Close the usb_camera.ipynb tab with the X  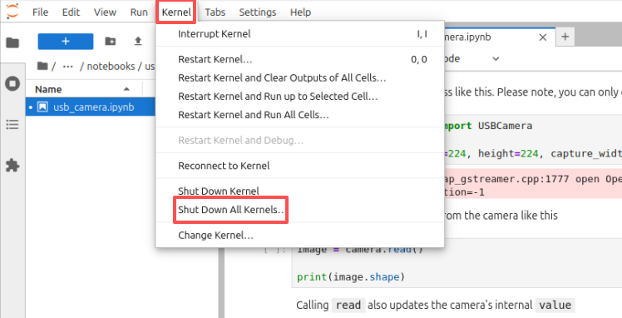[543, 37]
